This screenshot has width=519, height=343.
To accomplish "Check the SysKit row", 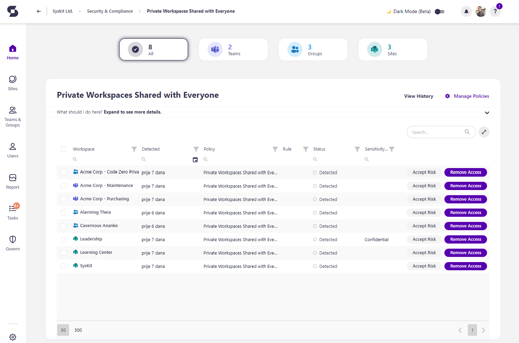I will tap(64, 266).
